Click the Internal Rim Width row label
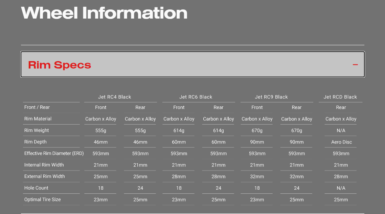This screenshot has width=385, height=214. tap(44, 165)
